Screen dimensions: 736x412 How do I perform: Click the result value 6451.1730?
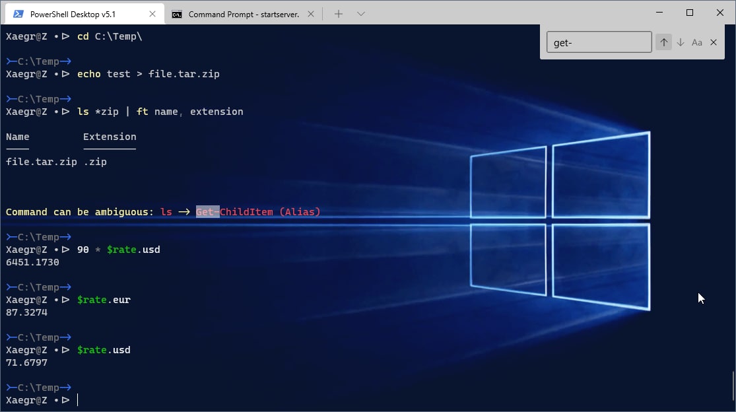pyautogui.click(x=32, y=262)
